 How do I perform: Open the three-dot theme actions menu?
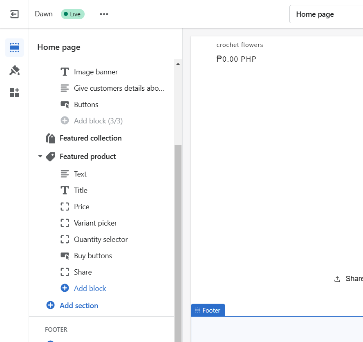[x=104, y=14]
